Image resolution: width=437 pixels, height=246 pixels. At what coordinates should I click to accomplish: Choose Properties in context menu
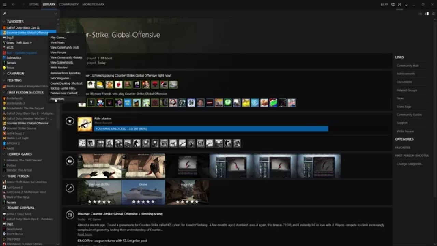(57, 99)
